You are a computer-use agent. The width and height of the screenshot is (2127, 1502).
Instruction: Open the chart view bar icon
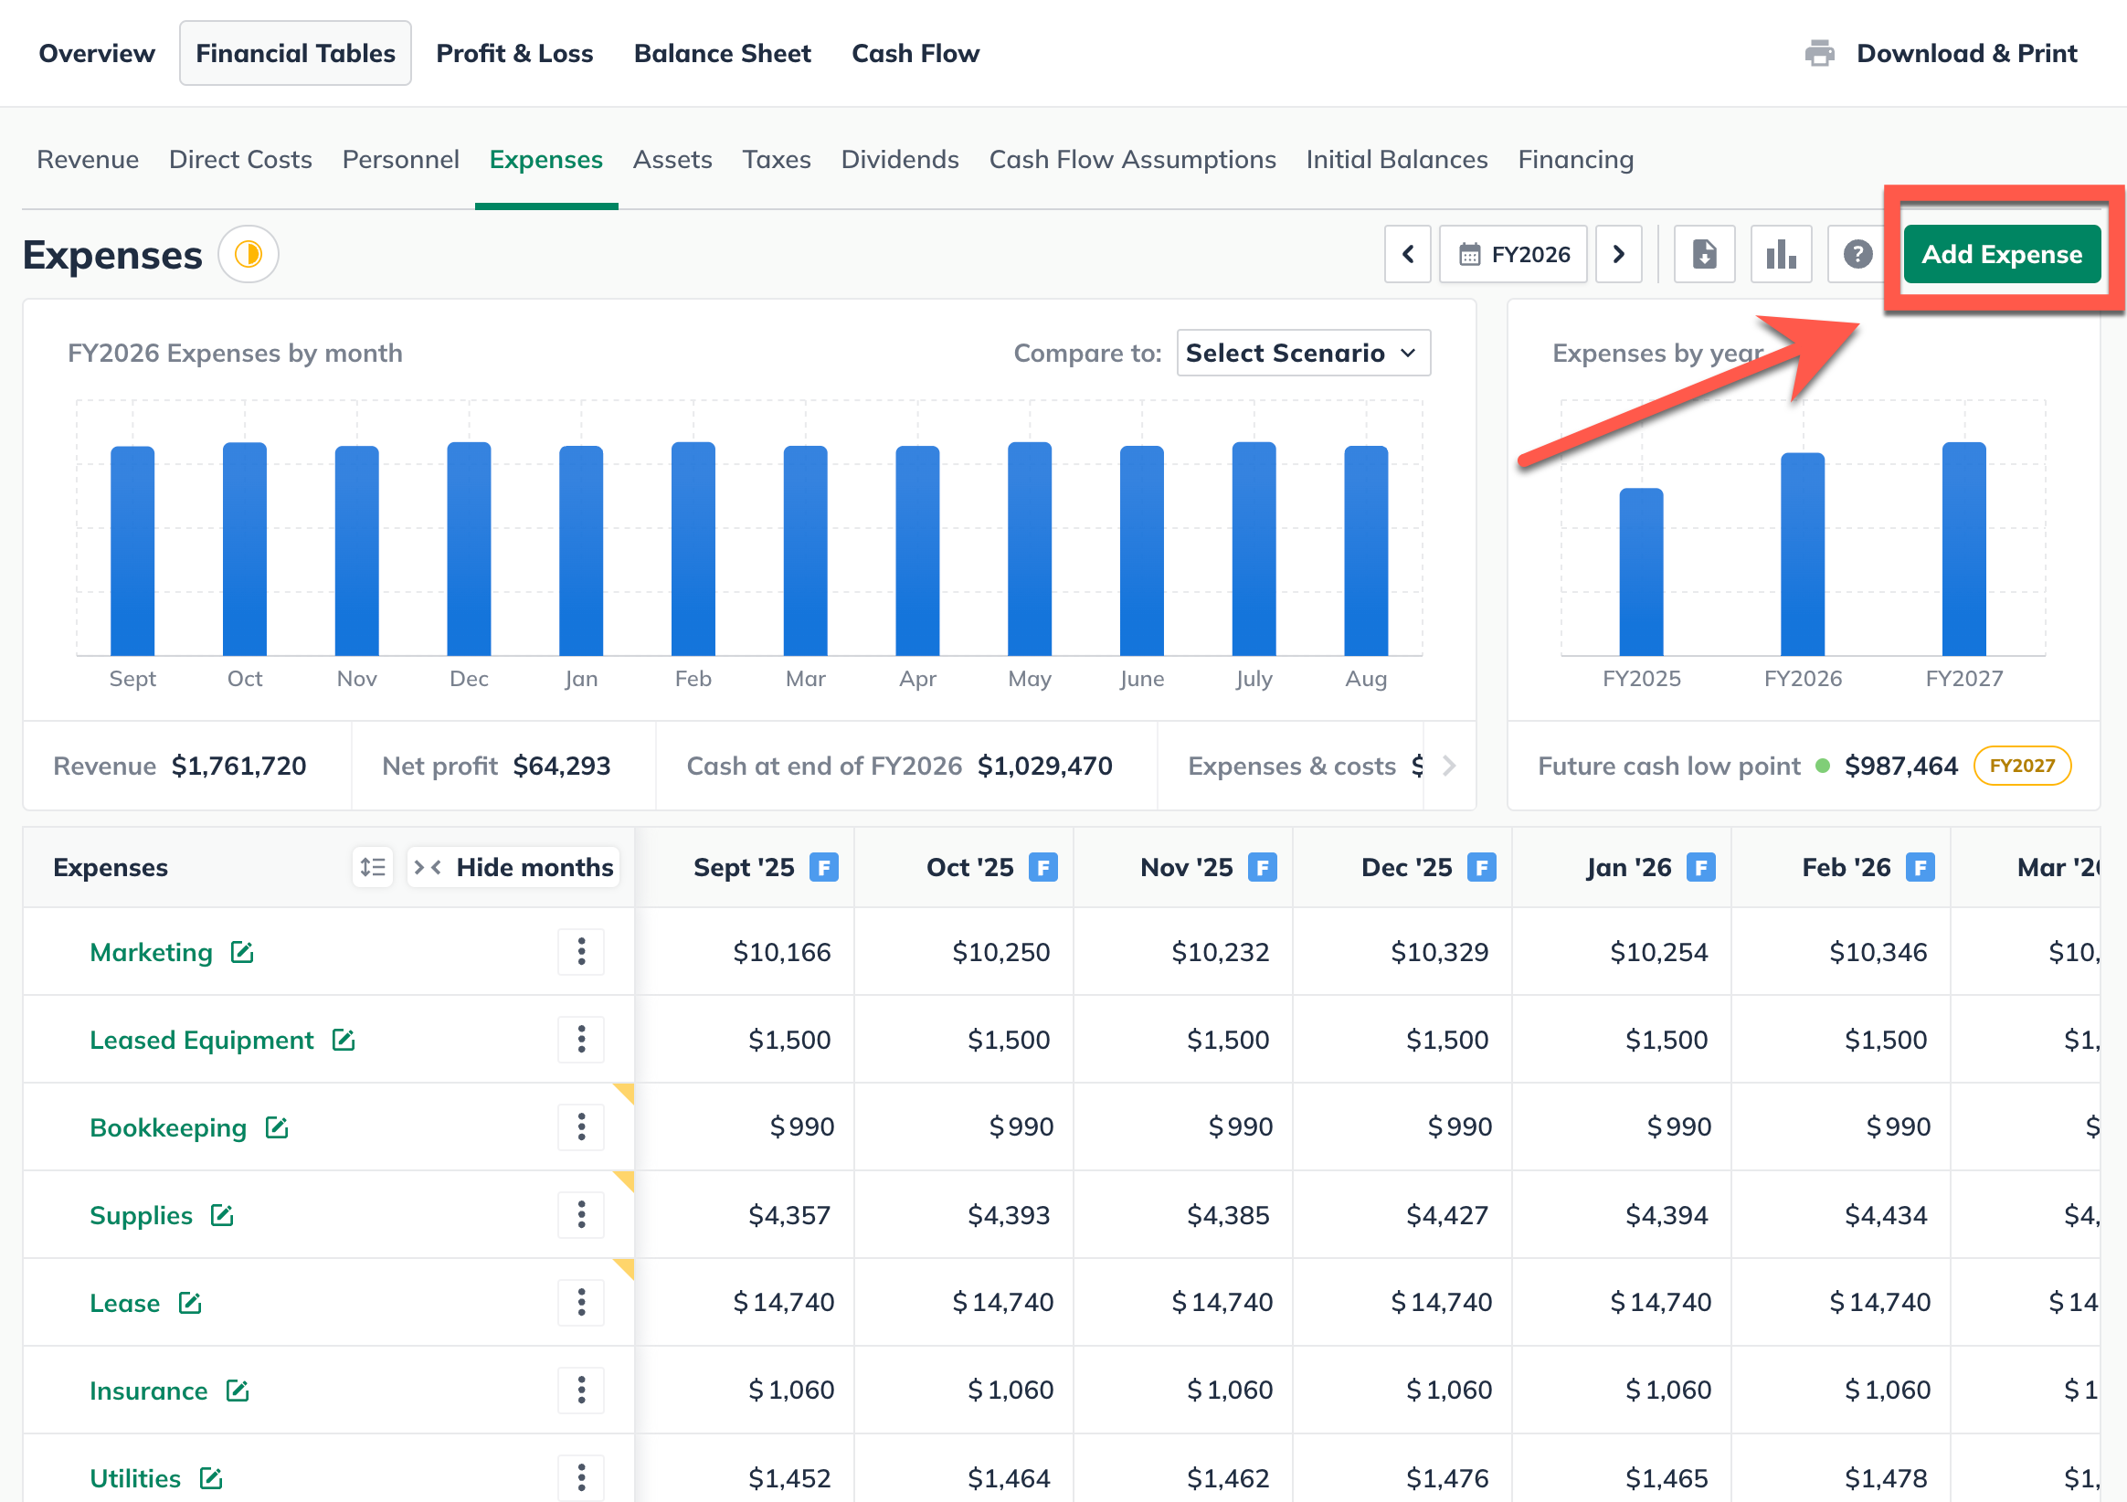tap(1781, 254)
